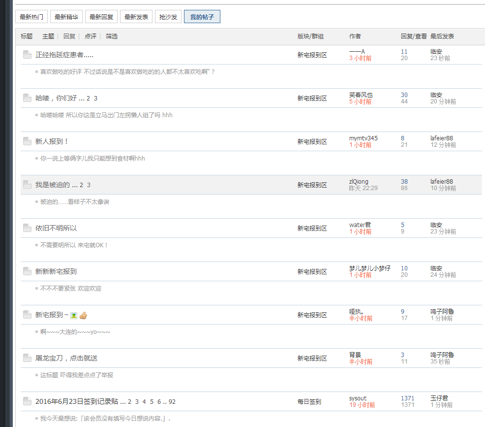Click thread icon beside 屠龙宝刀，点击就送 post
This screenshot has height=427, width=485.
click(27, 358)
